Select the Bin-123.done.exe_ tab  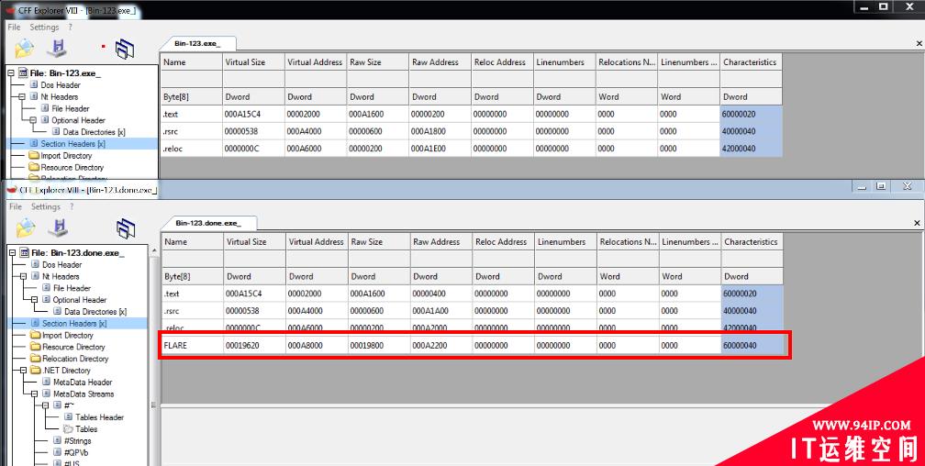coord(207,223)
